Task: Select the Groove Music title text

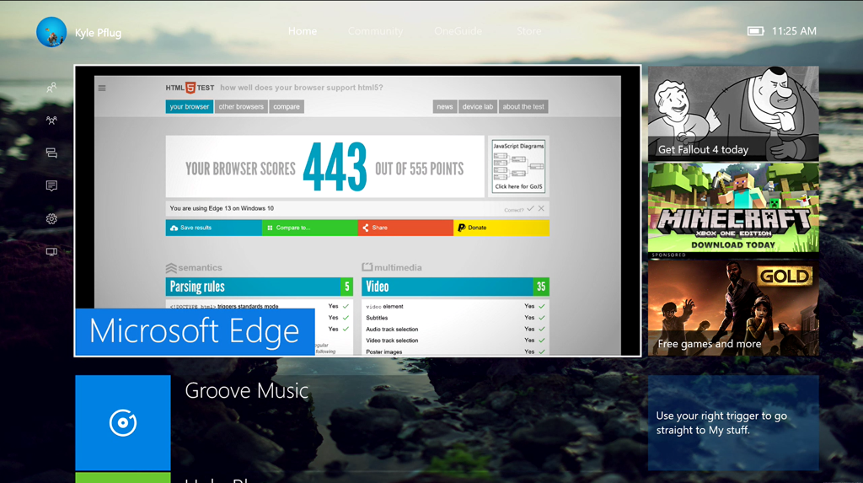Action: tap(247, 390)
